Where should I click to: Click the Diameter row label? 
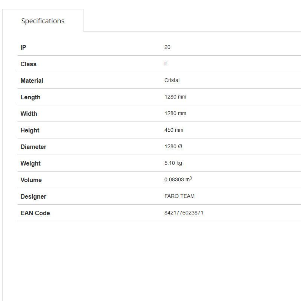pos(33,147)
